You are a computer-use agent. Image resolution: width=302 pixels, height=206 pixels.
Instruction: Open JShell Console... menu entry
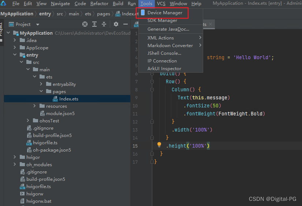171,53
